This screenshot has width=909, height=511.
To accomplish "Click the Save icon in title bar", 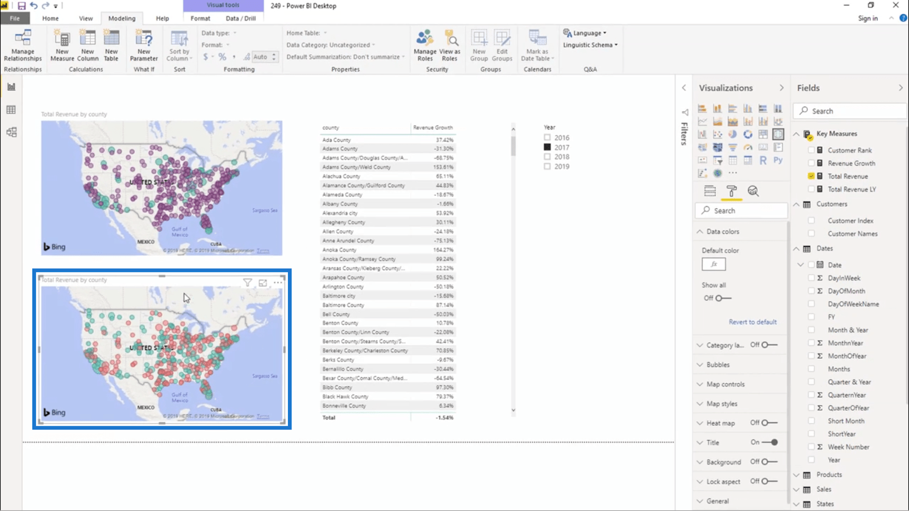I will click(22, 6).
